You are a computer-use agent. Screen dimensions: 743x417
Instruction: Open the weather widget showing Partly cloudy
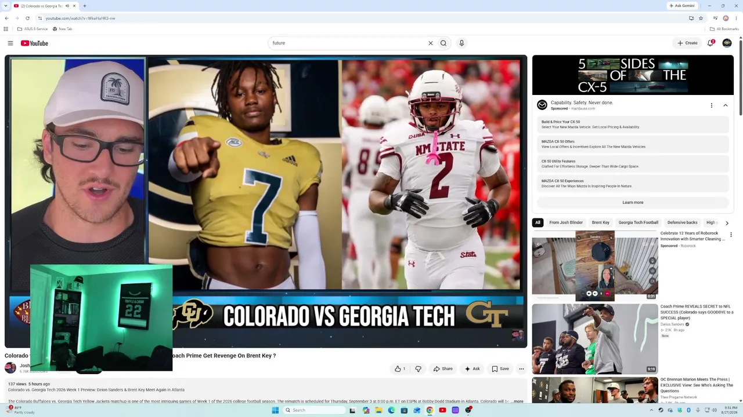(20, 410)
